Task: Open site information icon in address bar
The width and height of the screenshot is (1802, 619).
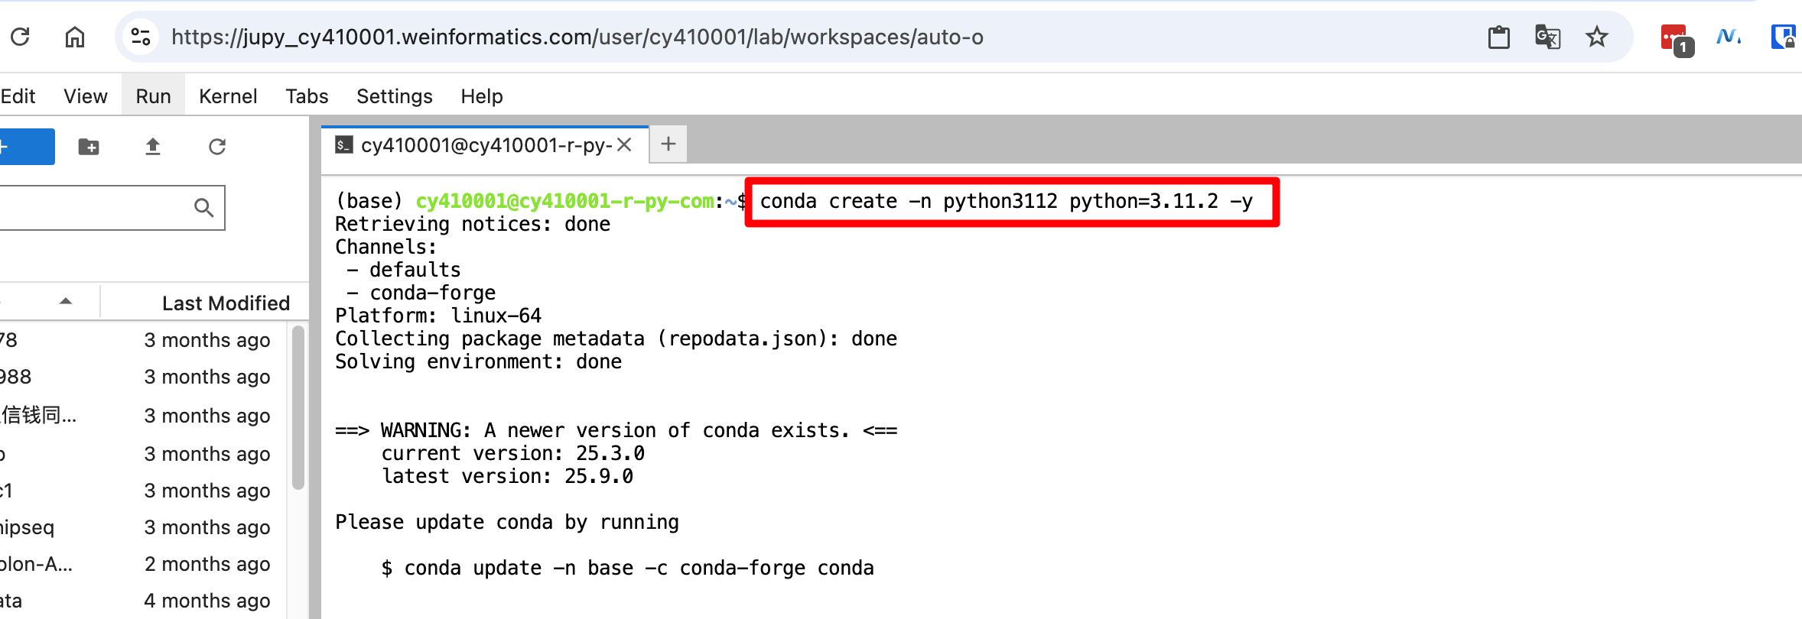Action: [x=141, y=37]
